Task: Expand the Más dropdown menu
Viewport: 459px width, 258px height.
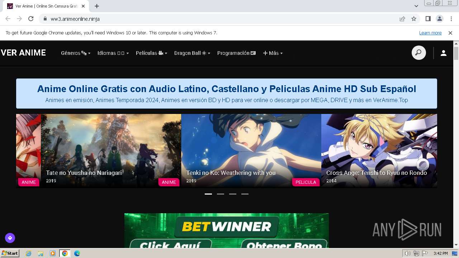Action: (273, 53)
